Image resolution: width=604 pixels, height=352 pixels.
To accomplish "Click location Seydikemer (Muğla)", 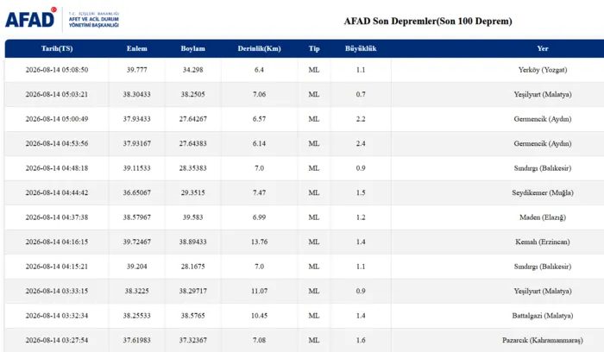I will (x=543, y=193).
